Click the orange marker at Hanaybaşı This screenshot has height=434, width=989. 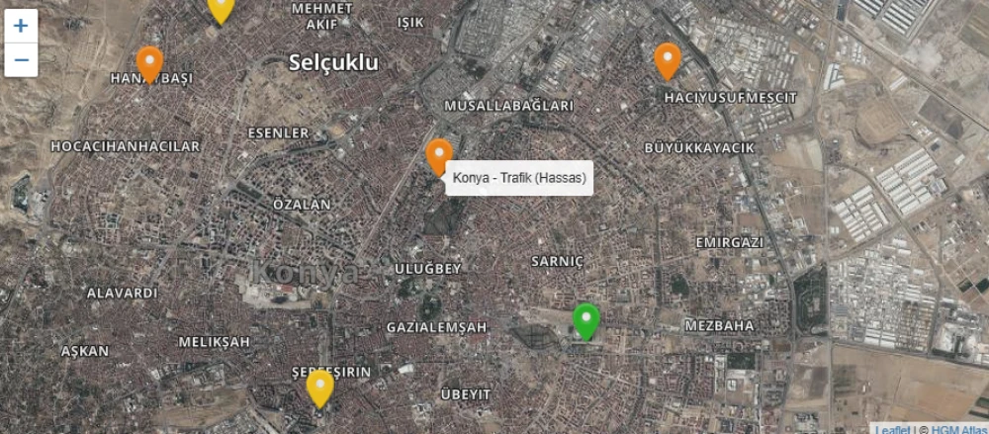tap(149, 64)
